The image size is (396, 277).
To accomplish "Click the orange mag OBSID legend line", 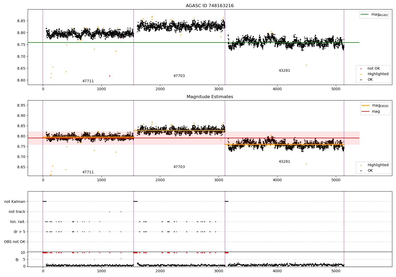I will (365, 105).
